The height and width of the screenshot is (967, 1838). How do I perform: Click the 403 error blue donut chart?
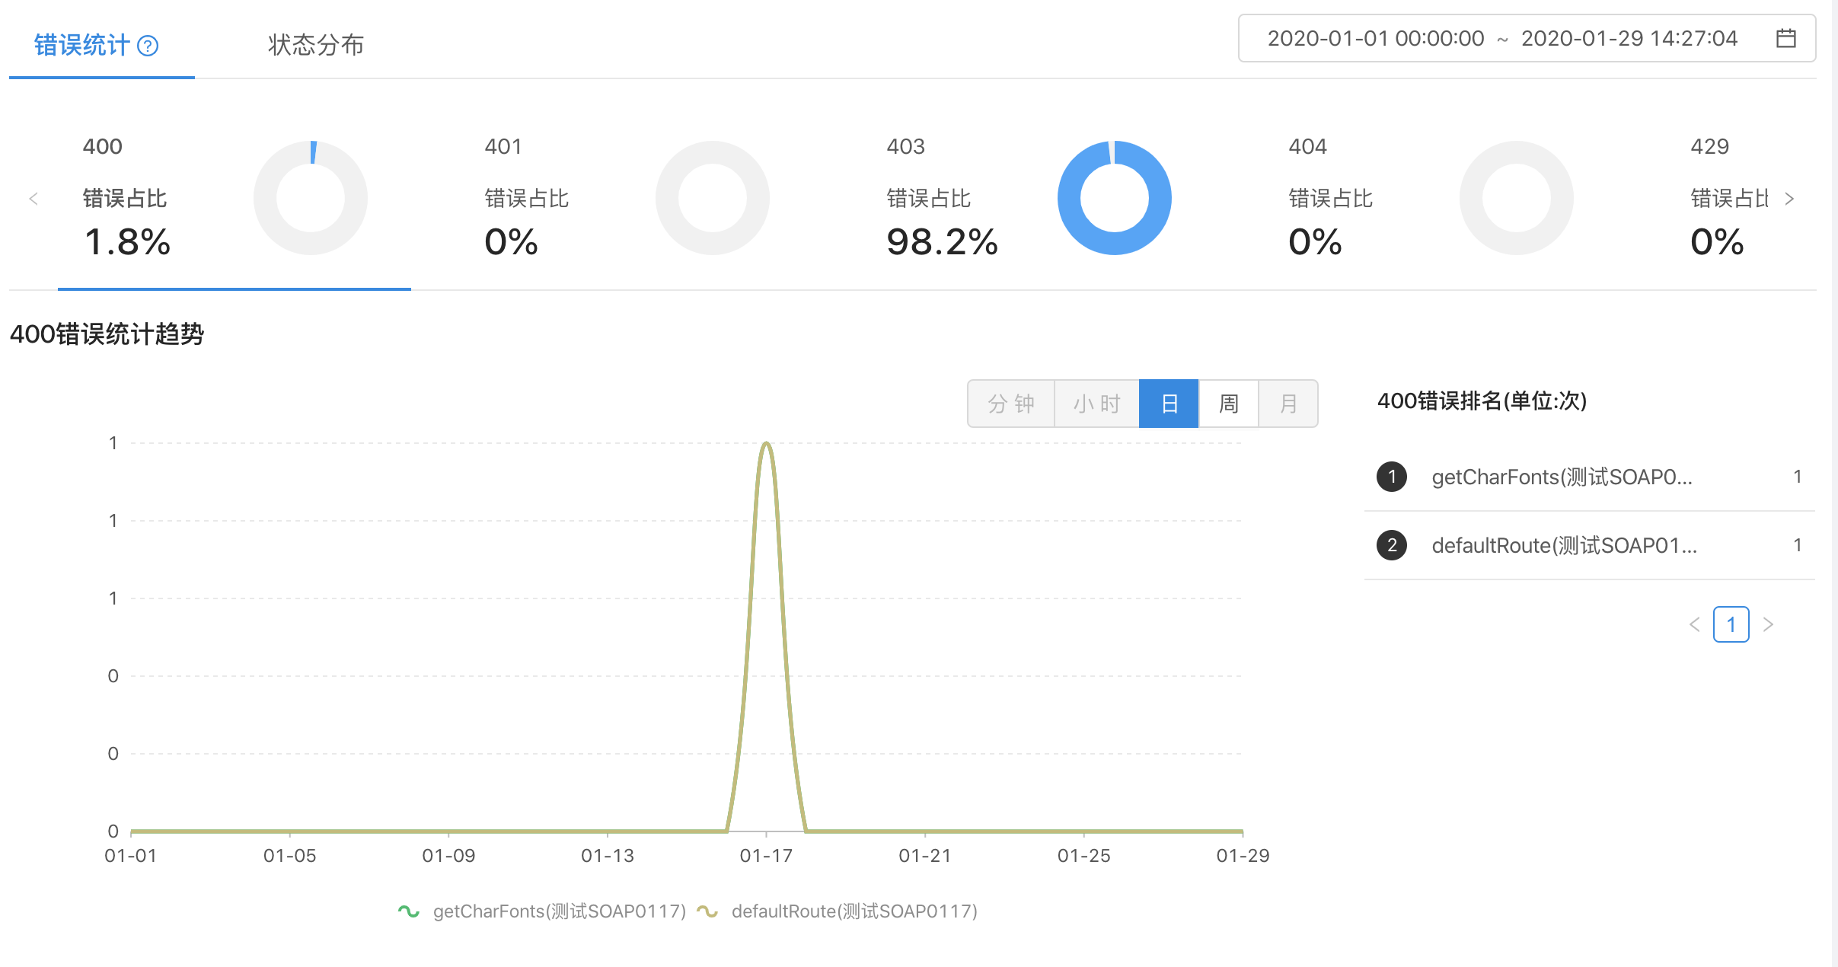(1114, 198)
